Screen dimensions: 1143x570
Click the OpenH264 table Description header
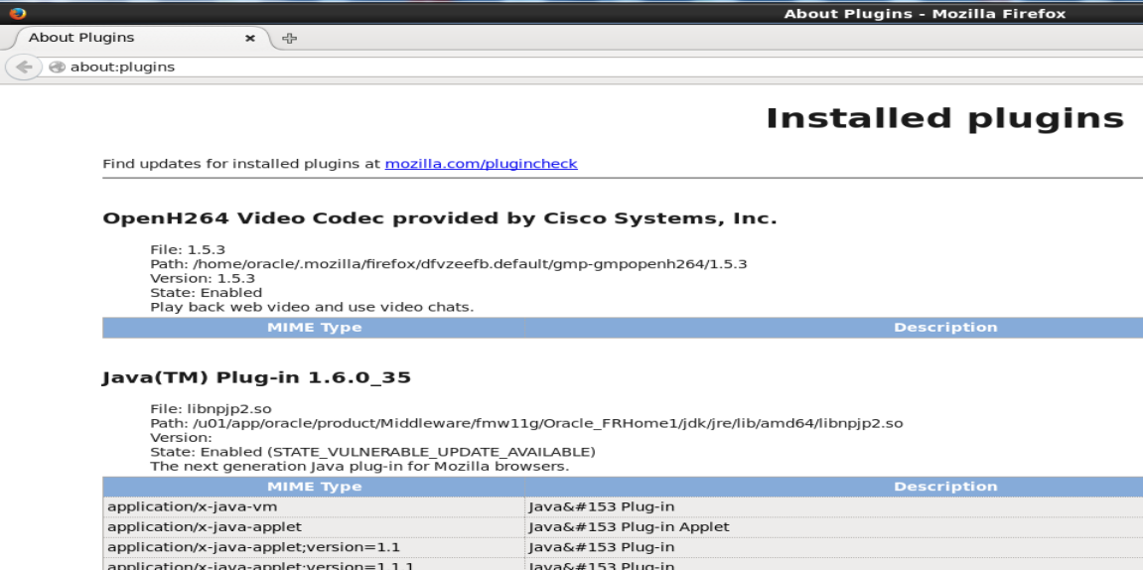click(945, 328)
